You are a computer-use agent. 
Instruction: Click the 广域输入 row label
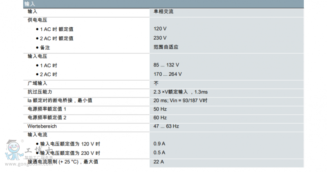coord(37,83)
